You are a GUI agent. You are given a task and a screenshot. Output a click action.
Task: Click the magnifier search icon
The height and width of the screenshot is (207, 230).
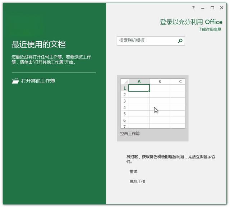(x=180, y=41)
